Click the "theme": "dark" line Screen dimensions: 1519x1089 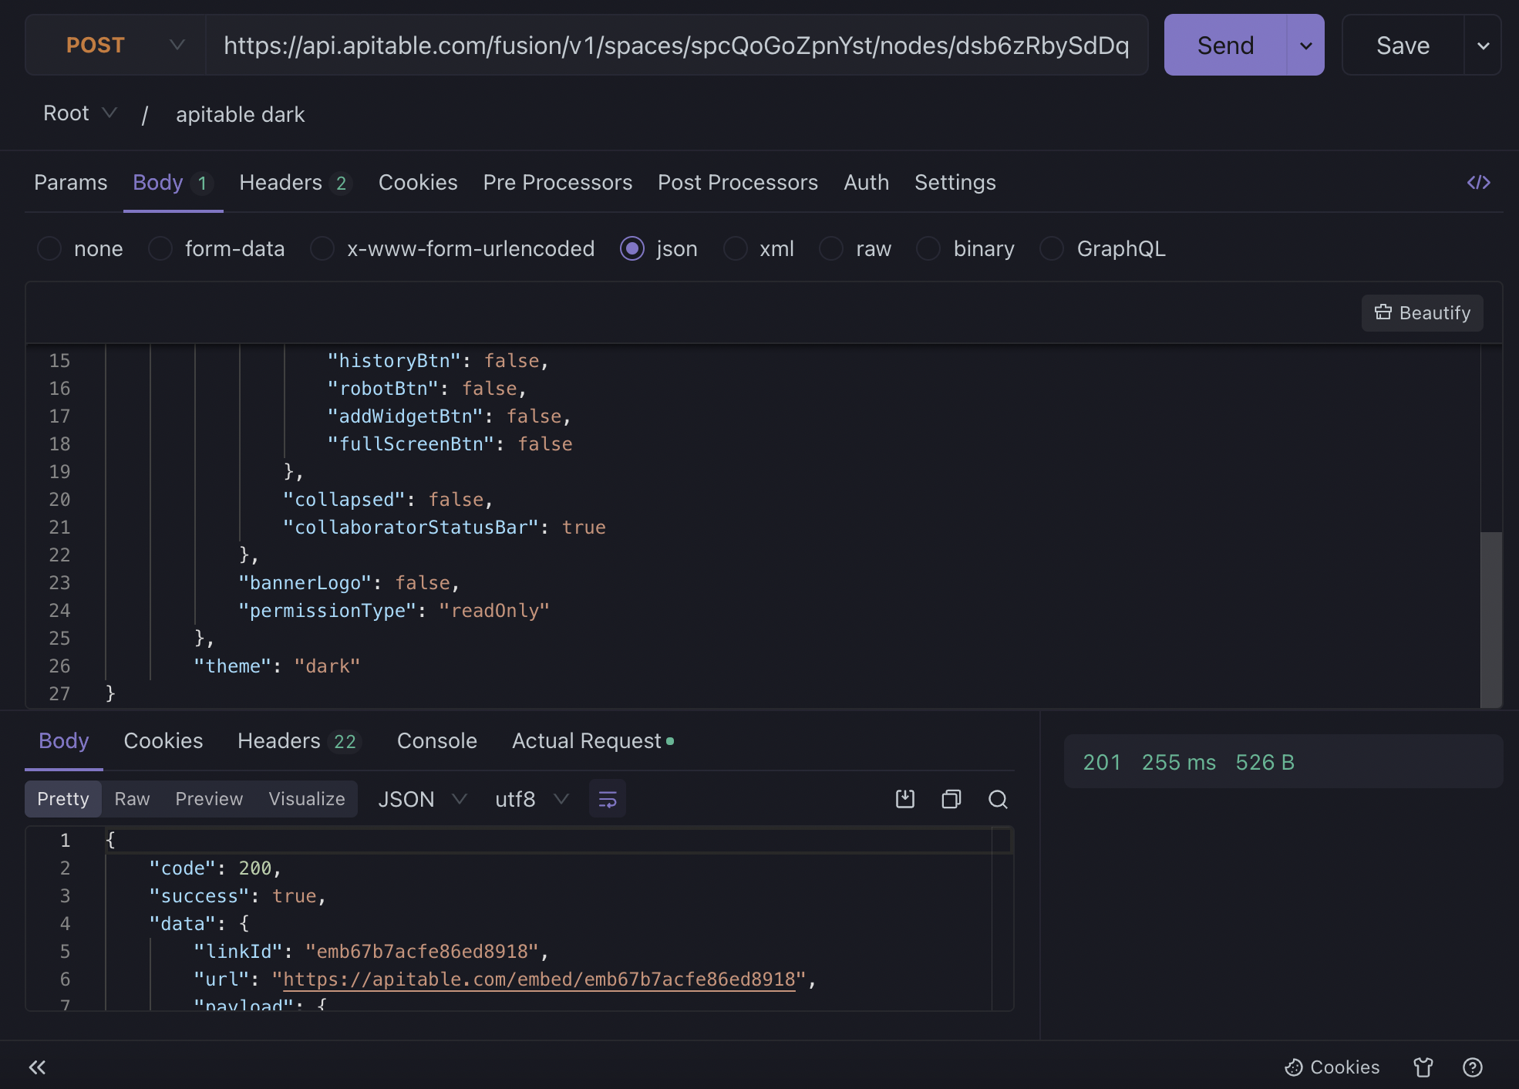point(277,666)
